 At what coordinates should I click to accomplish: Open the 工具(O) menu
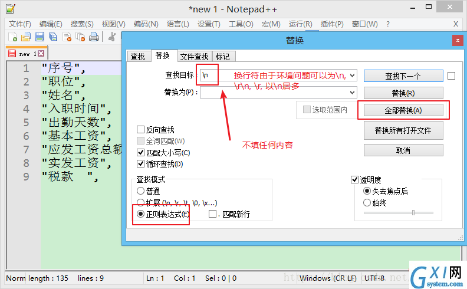[x=241, y=24]
